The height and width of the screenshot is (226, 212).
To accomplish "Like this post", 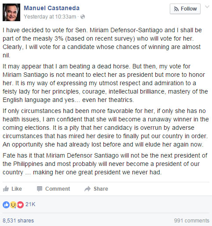I will coord(12,188).
